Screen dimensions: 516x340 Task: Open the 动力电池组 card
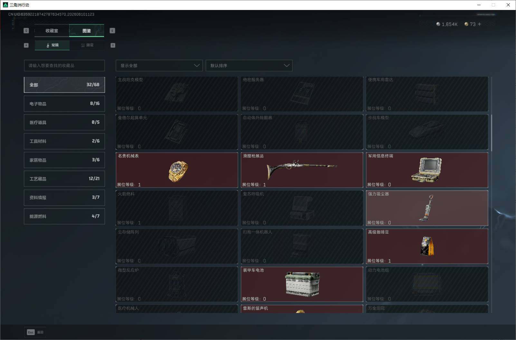[x=427, y=284]
